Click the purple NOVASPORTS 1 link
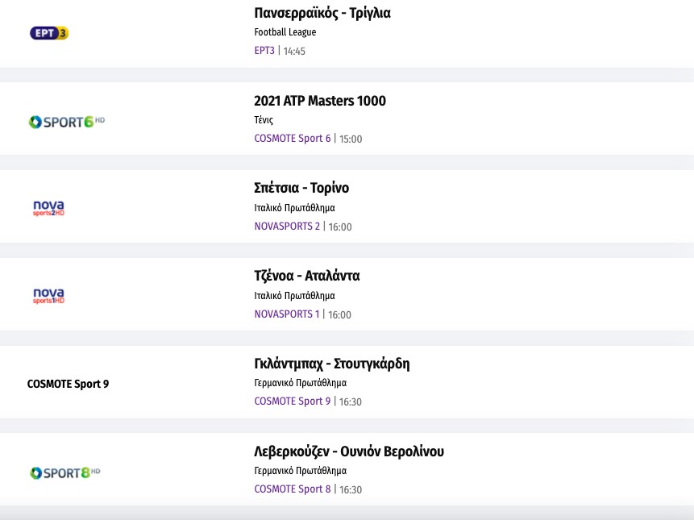This screenshot has height=520, width=694. (287, 314)
